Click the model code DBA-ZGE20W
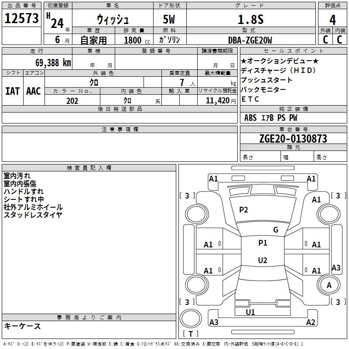The image size is (349, 349). [x=250, y=40]
